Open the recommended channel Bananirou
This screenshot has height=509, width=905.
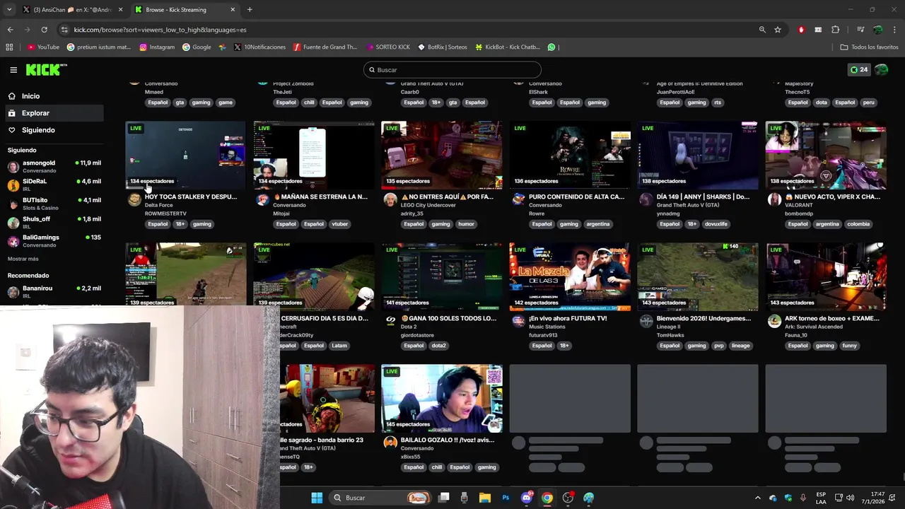[x=54, y=291]
